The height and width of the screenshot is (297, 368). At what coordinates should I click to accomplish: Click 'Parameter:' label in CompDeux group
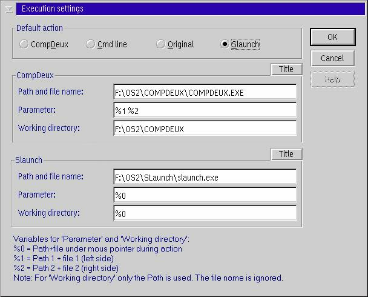[x=37, y=110]
